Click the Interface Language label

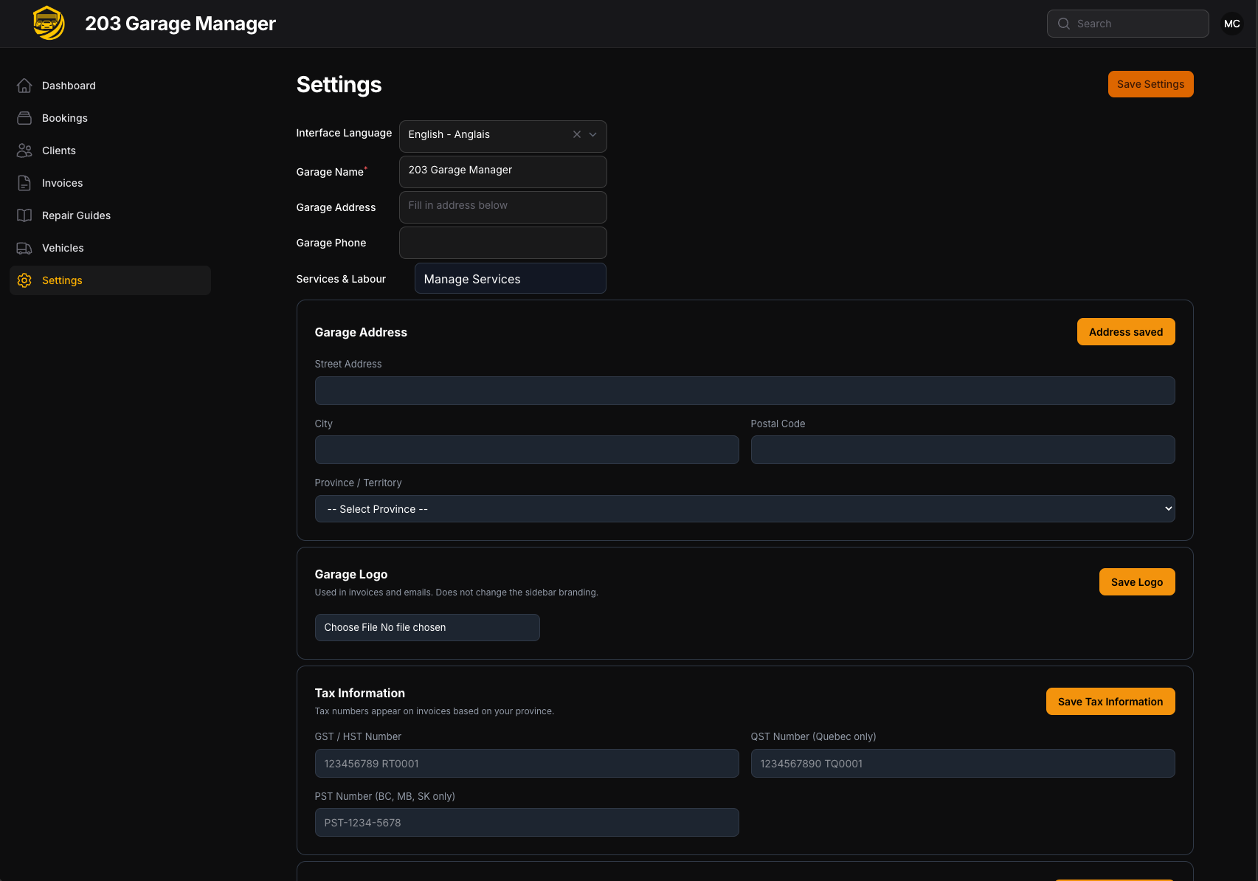[344, 133]
